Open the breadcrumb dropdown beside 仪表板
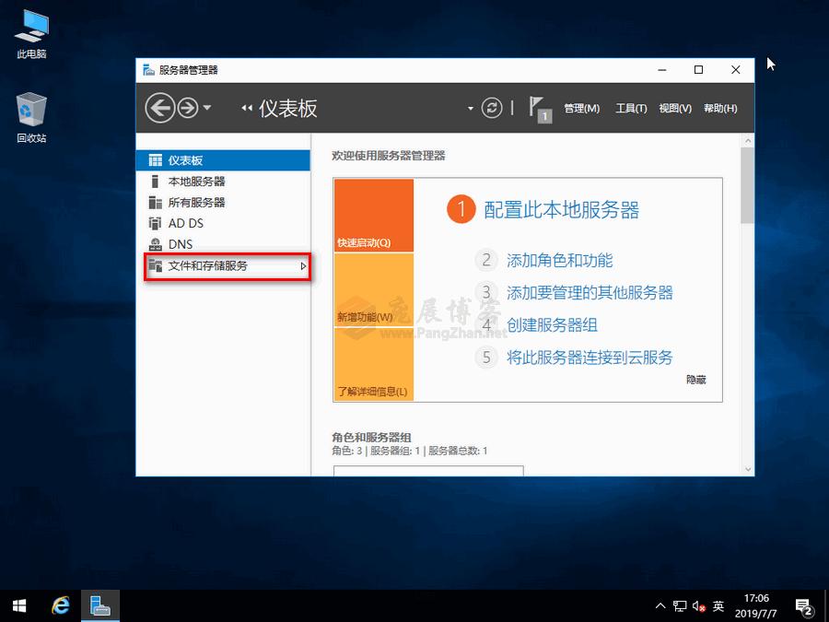 (x=470, y=108)
